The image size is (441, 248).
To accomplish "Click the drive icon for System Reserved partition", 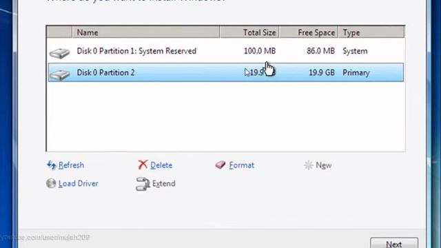I will [59, 53].
